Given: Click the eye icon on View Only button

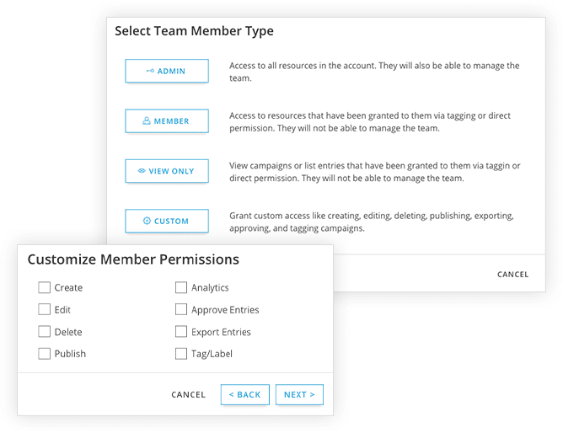Looking at the screenshot, I should 142,171.
